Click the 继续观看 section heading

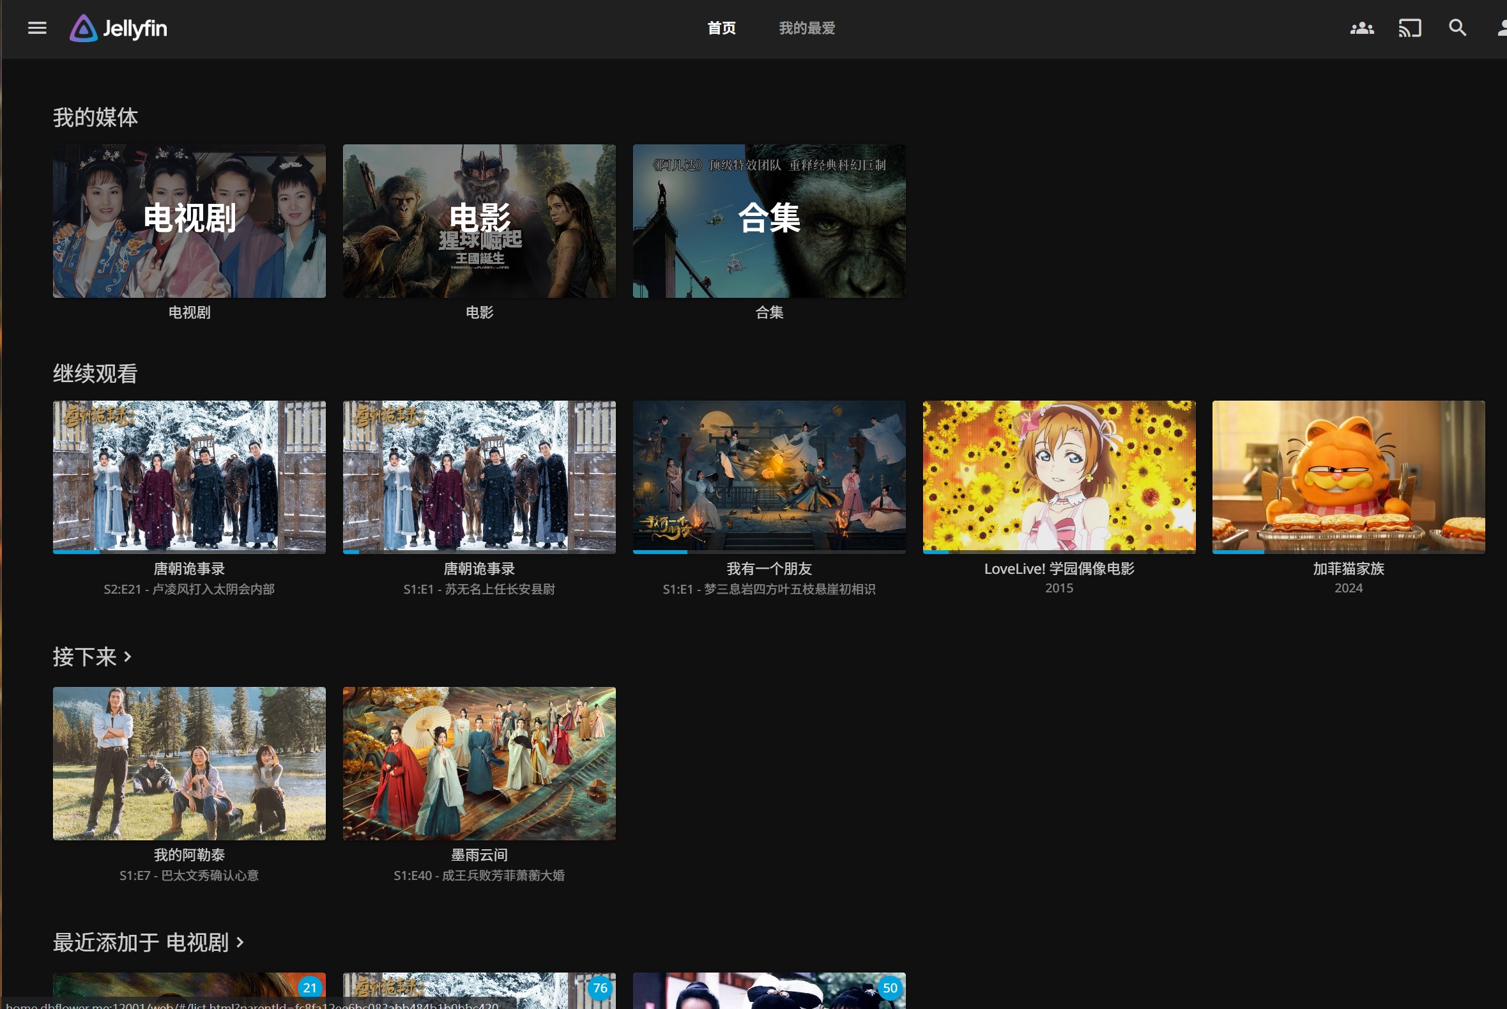[x=95, y=374]
